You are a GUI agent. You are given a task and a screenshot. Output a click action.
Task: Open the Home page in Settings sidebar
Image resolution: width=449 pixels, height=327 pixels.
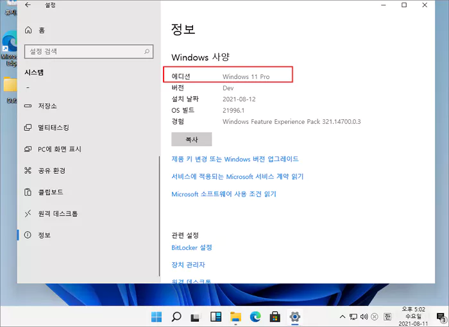tap(35, 30)
